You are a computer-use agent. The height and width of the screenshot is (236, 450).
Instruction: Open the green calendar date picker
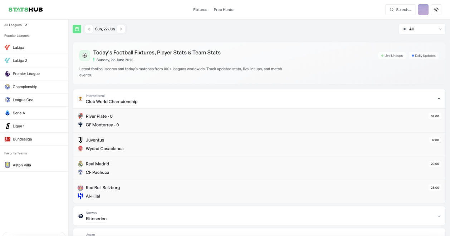coord(77,29)
